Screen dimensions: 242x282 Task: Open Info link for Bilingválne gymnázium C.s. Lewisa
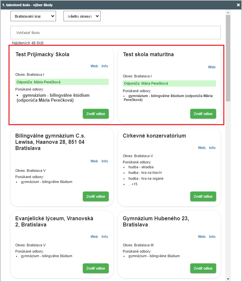pos(105,161)
